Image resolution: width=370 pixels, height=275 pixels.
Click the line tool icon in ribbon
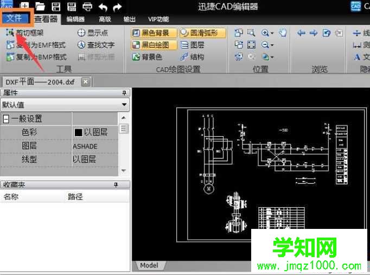click(x=357, y=33)
